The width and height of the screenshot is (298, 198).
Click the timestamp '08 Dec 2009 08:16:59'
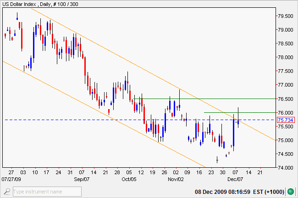point(222,192)
